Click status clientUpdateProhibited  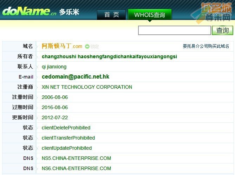tap(67, 148)
